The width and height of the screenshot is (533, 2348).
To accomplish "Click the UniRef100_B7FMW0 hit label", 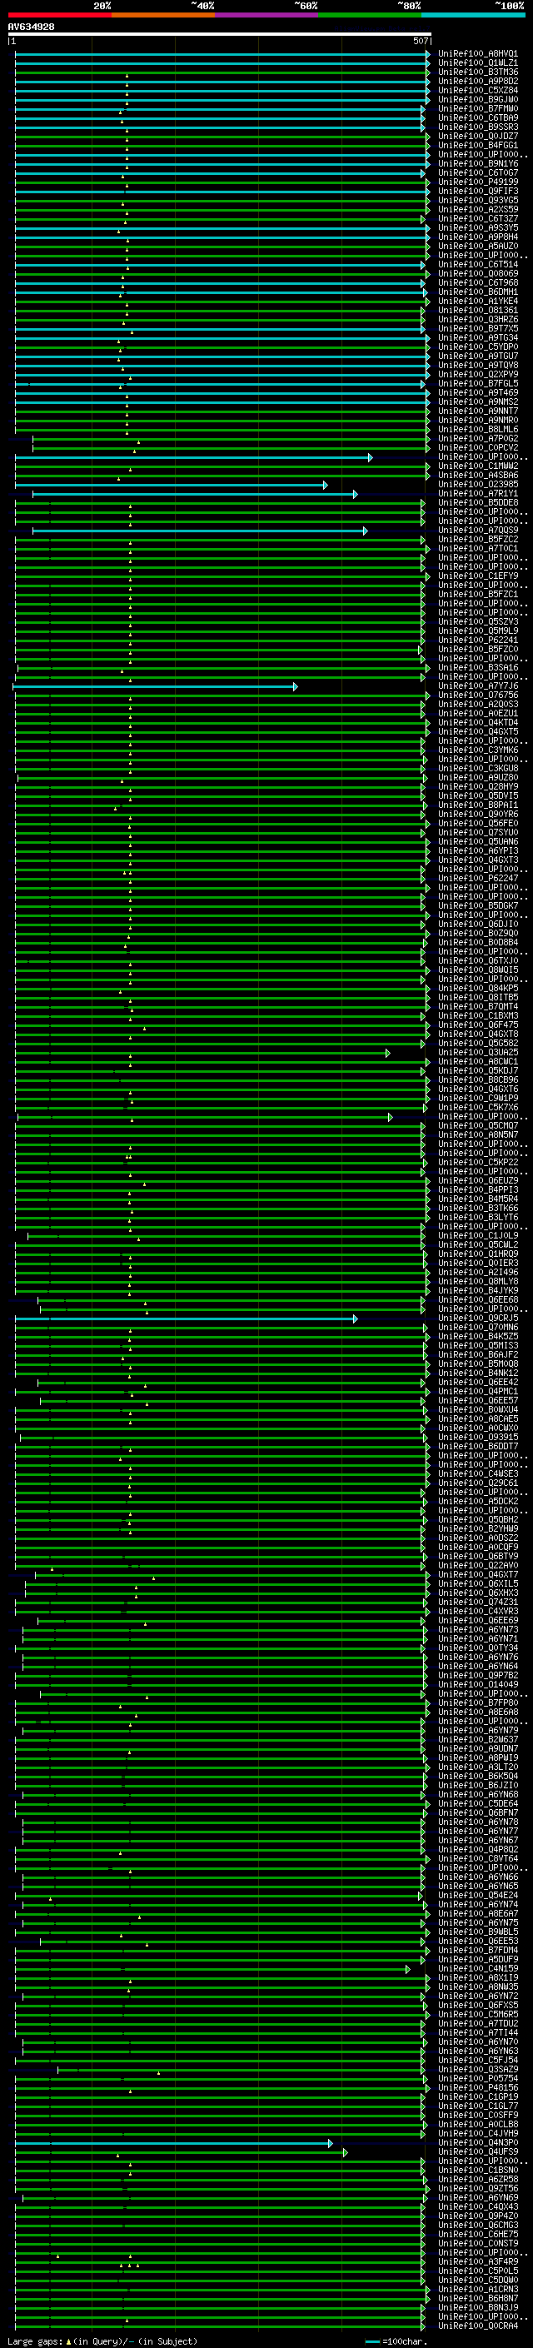I will tap(477, 108).
